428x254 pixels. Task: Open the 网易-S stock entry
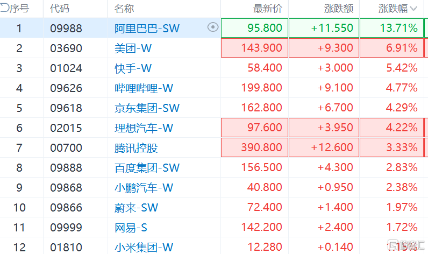[132, 227]
